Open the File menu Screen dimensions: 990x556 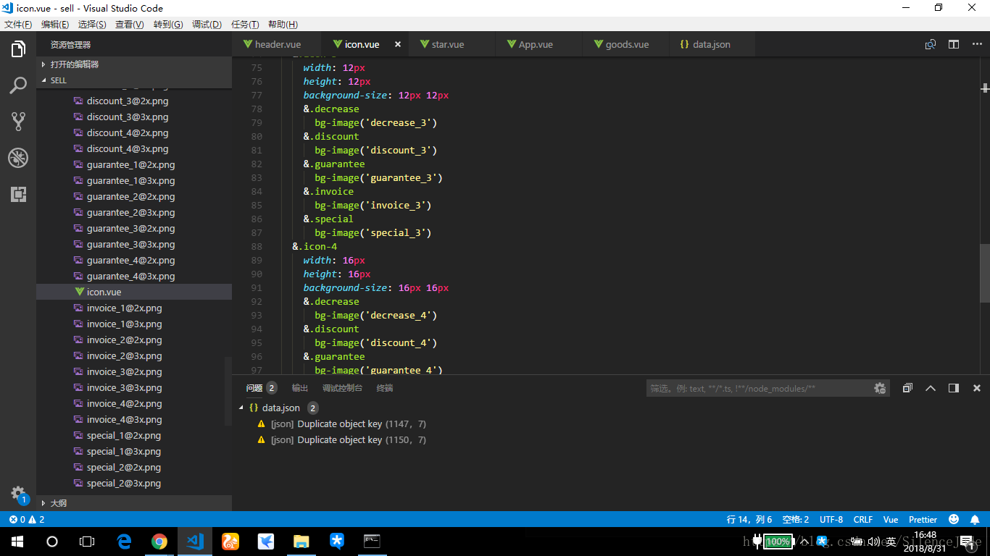pos(18,24)
